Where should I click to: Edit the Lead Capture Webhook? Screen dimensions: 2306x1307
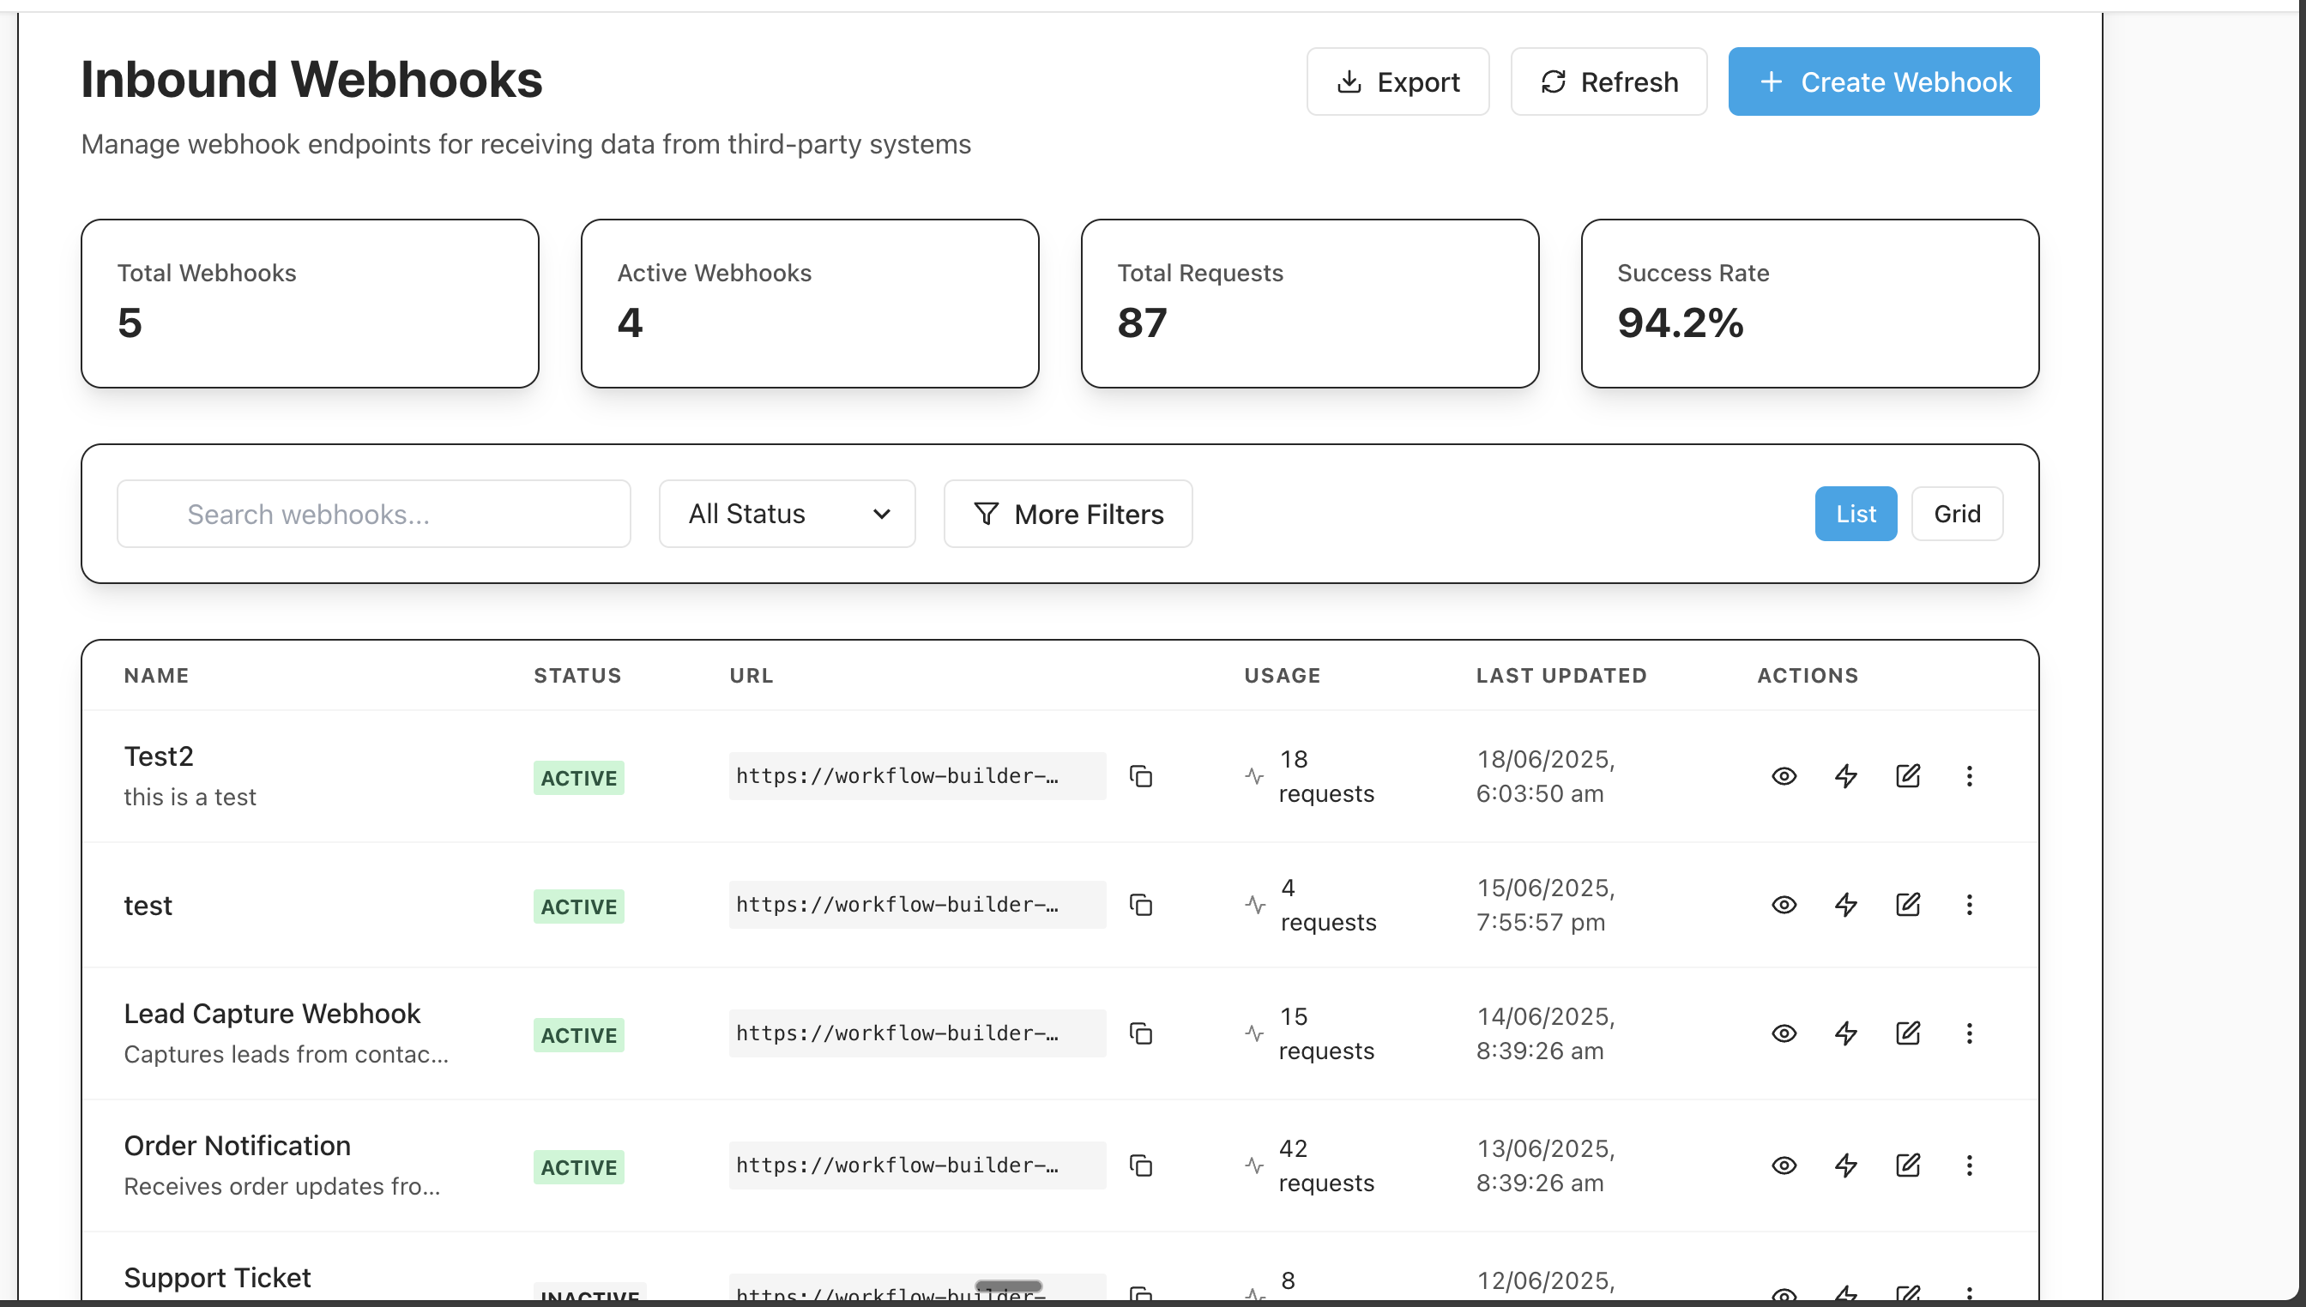tap(1907, 1033)
